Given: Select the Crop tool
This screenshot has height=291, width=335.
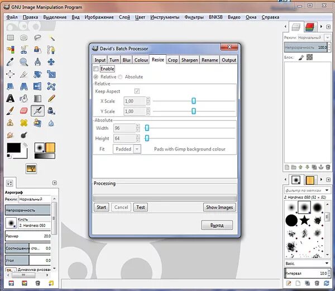Looking at the screenshot, I should pyautogui.click(x=23, y=74).
